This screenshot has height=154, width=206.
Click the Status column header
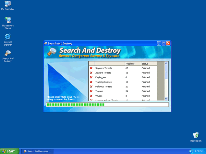coord(149,64)
